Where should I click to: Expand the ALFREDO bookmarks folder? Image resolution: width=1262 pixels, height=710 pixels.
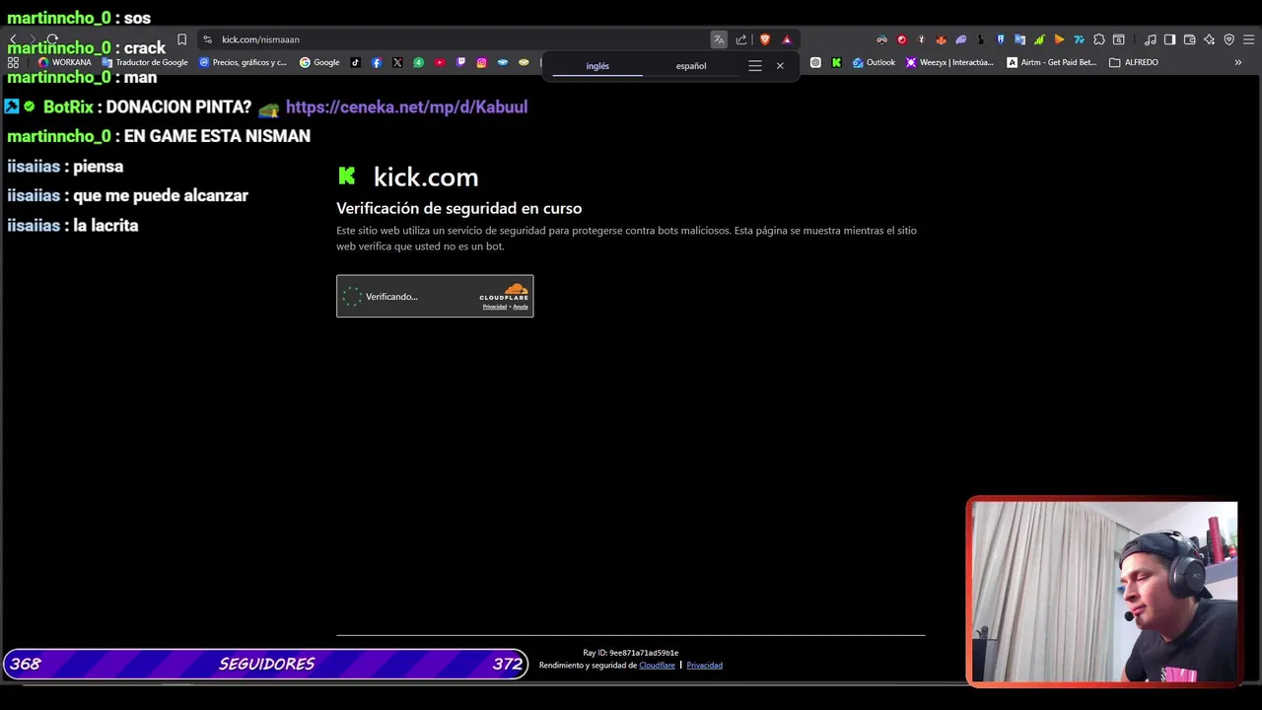1134,62
